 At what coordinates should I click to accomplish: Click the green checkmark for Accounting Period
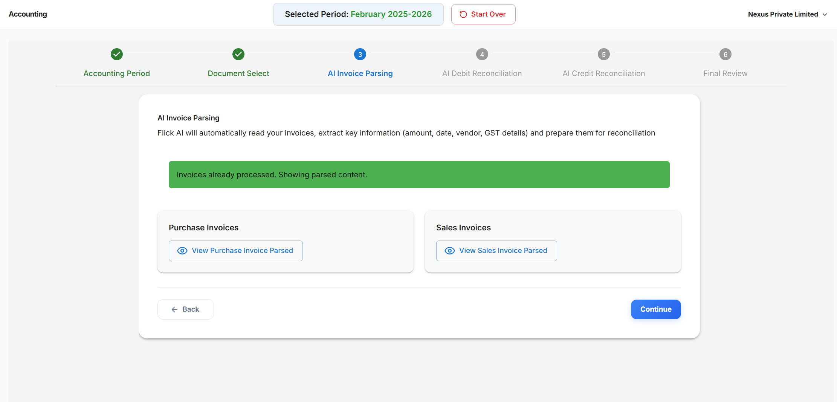(117, 54)
